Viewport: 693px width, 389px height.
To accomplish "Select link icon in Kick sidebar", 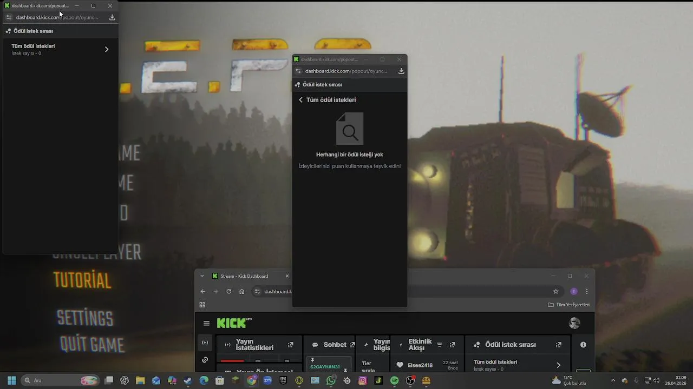I will (x=205, y=360).
